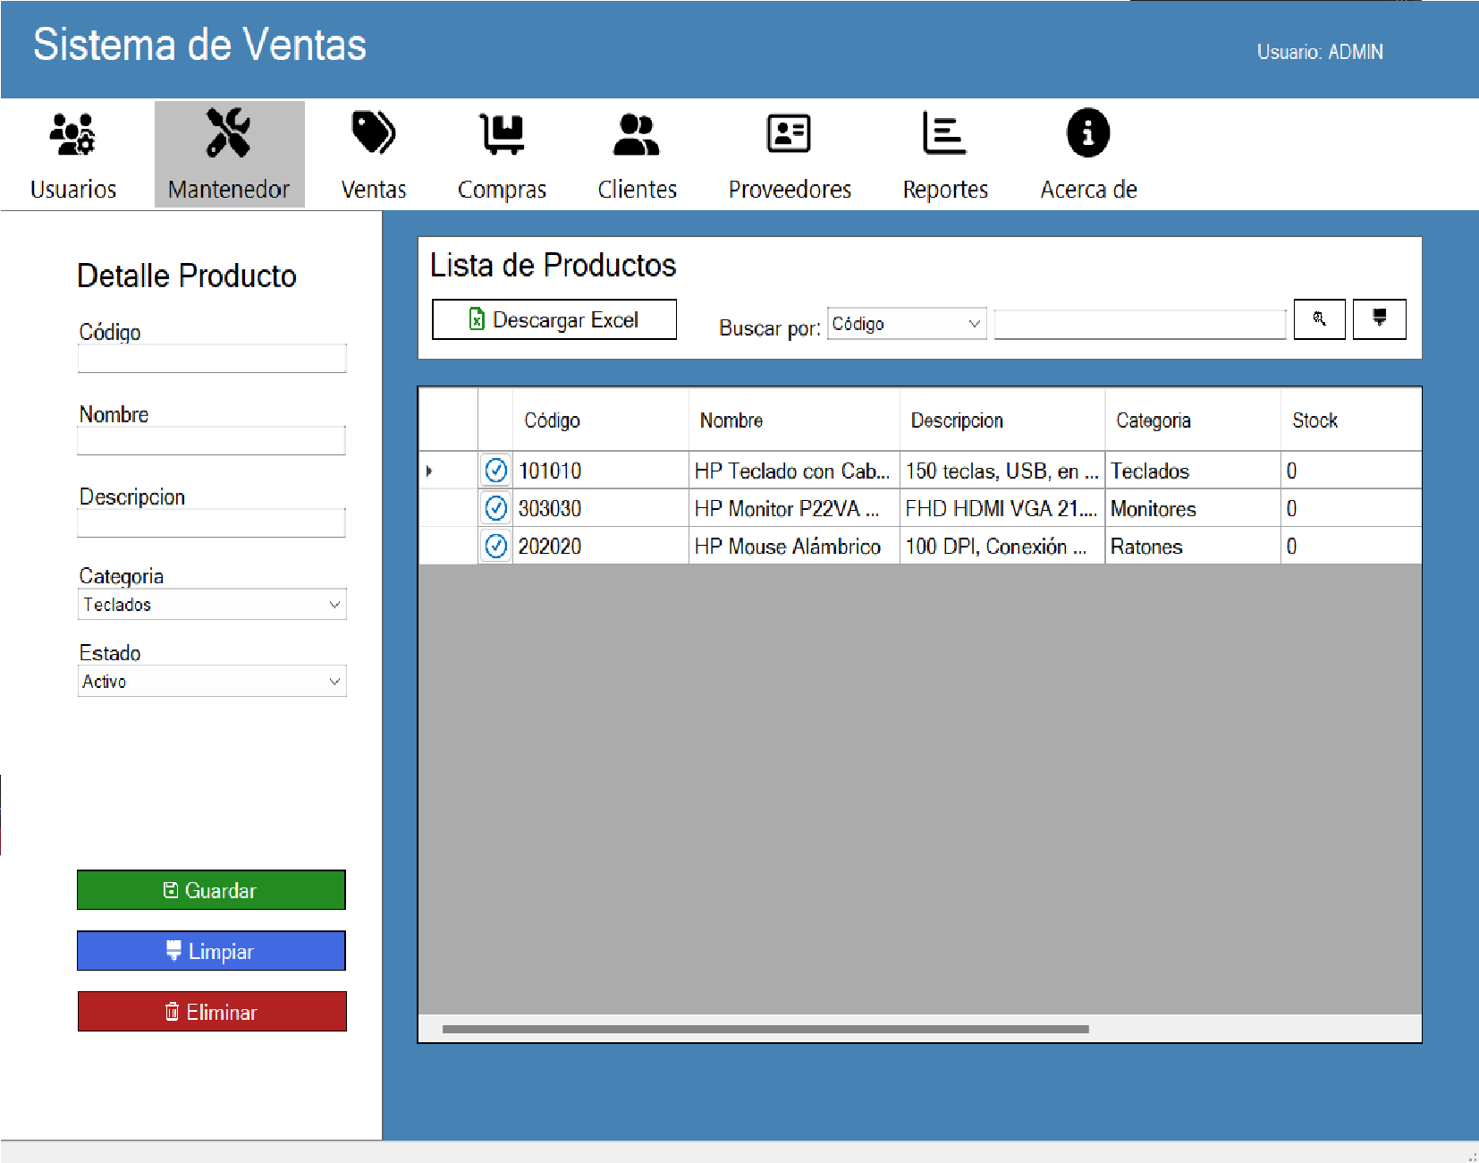1479x1163 pixels.
Task: Select code cell 202020
Action: tap(601, 546)
